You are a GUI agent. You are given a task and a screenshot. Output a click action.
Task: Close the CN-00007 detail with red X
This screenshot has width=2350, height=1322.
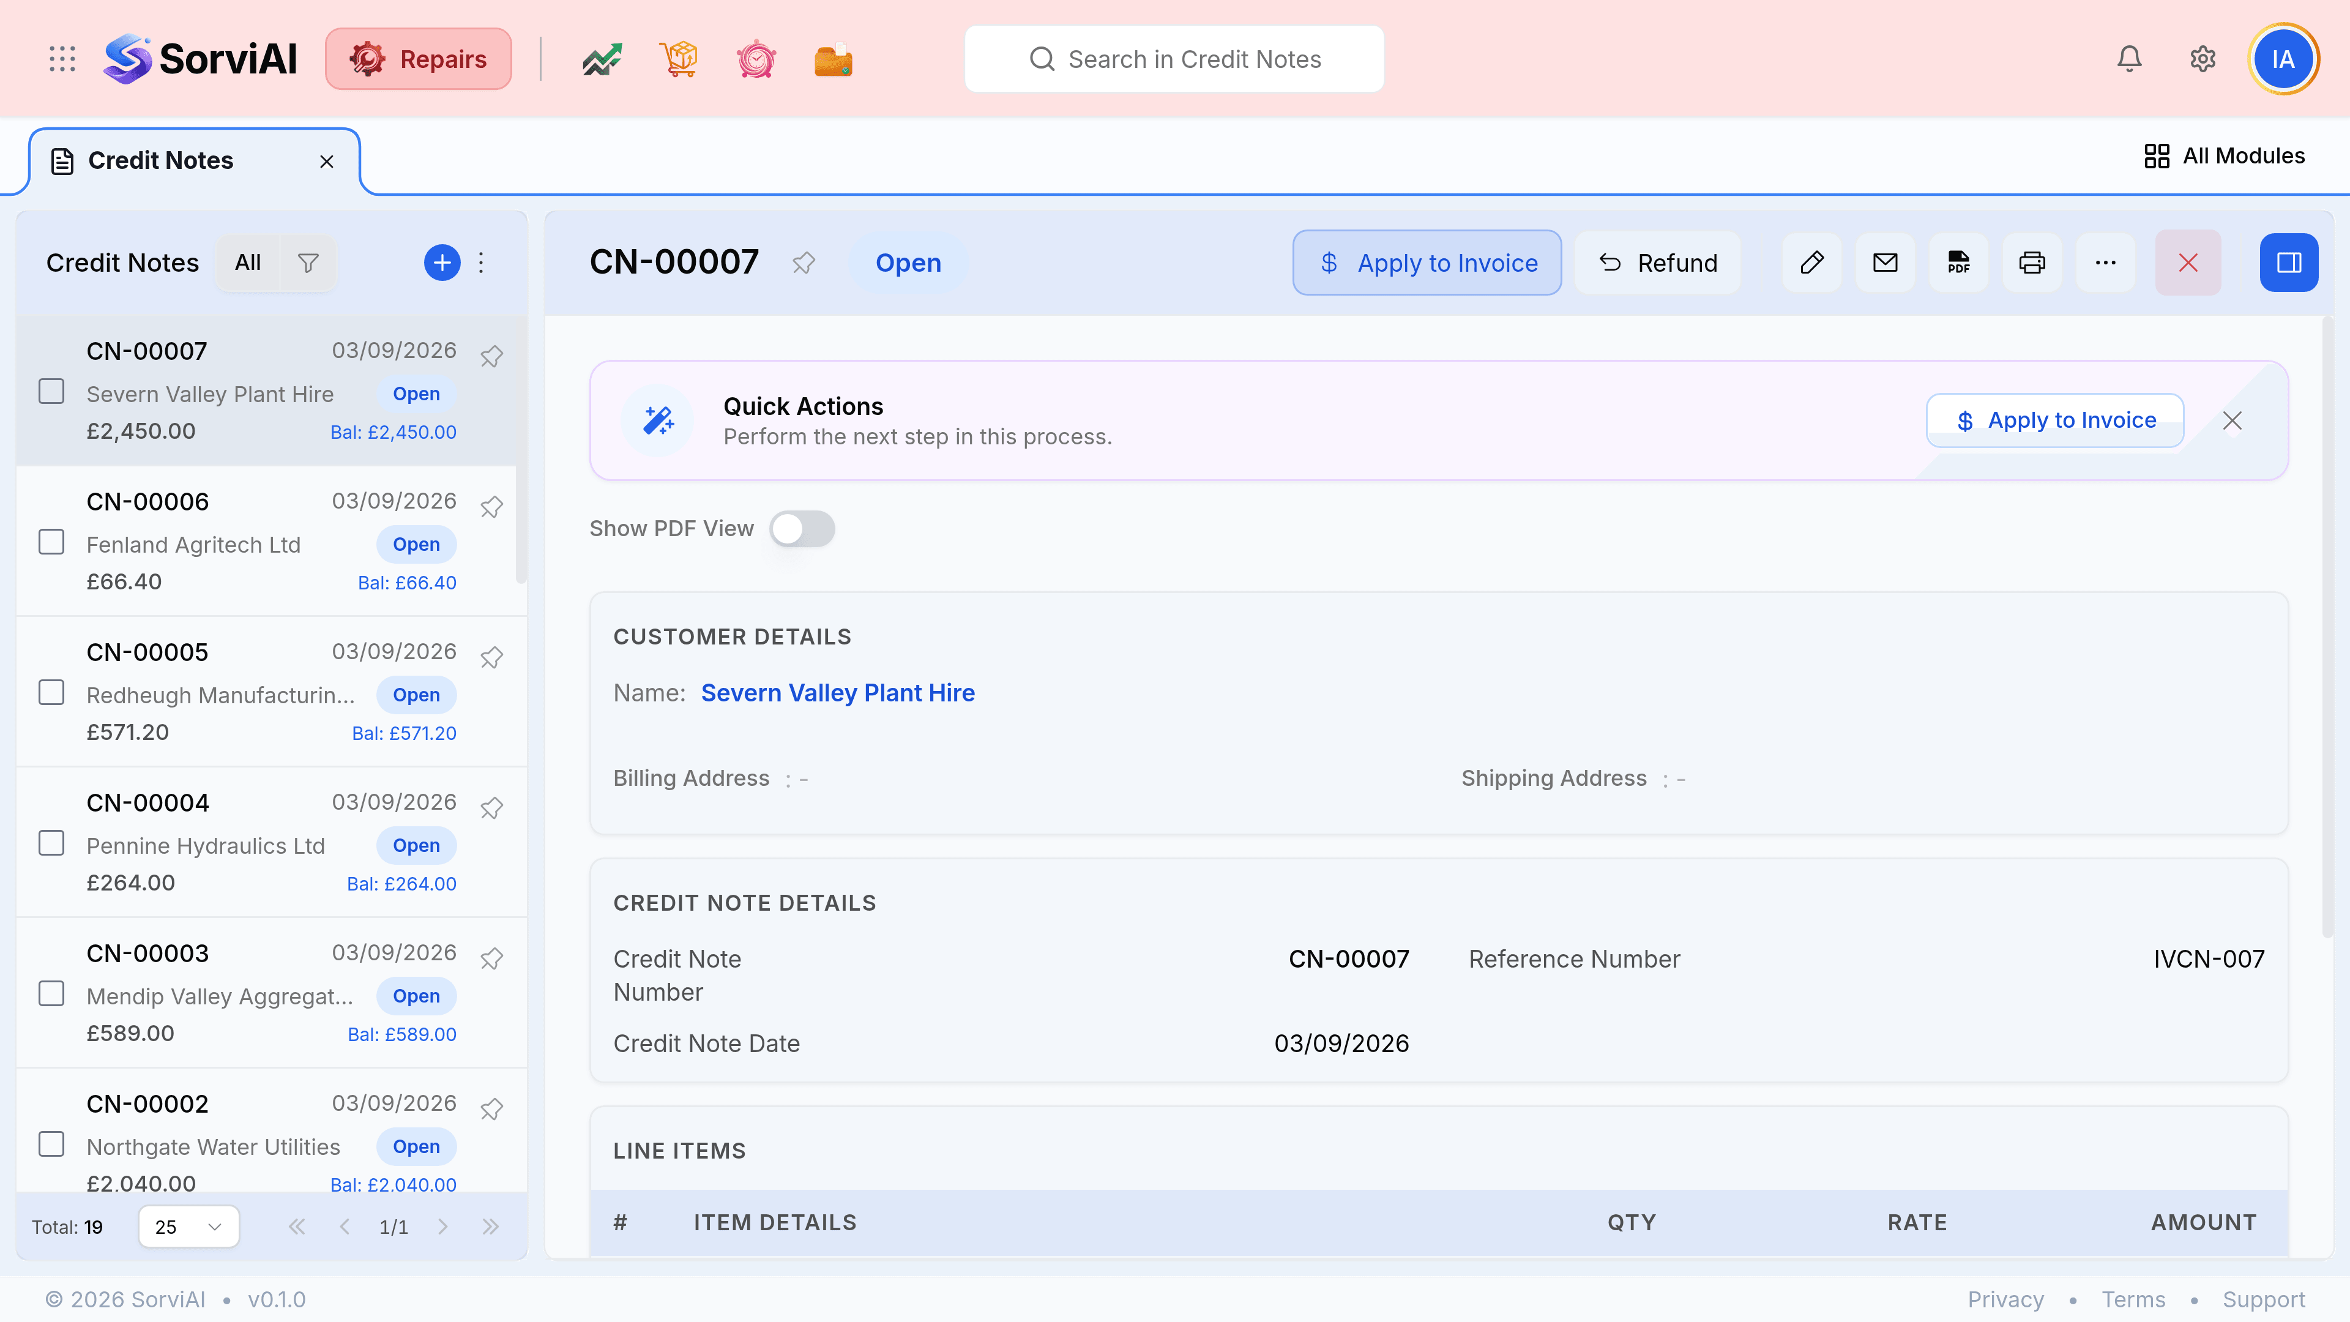point(2188,263)
